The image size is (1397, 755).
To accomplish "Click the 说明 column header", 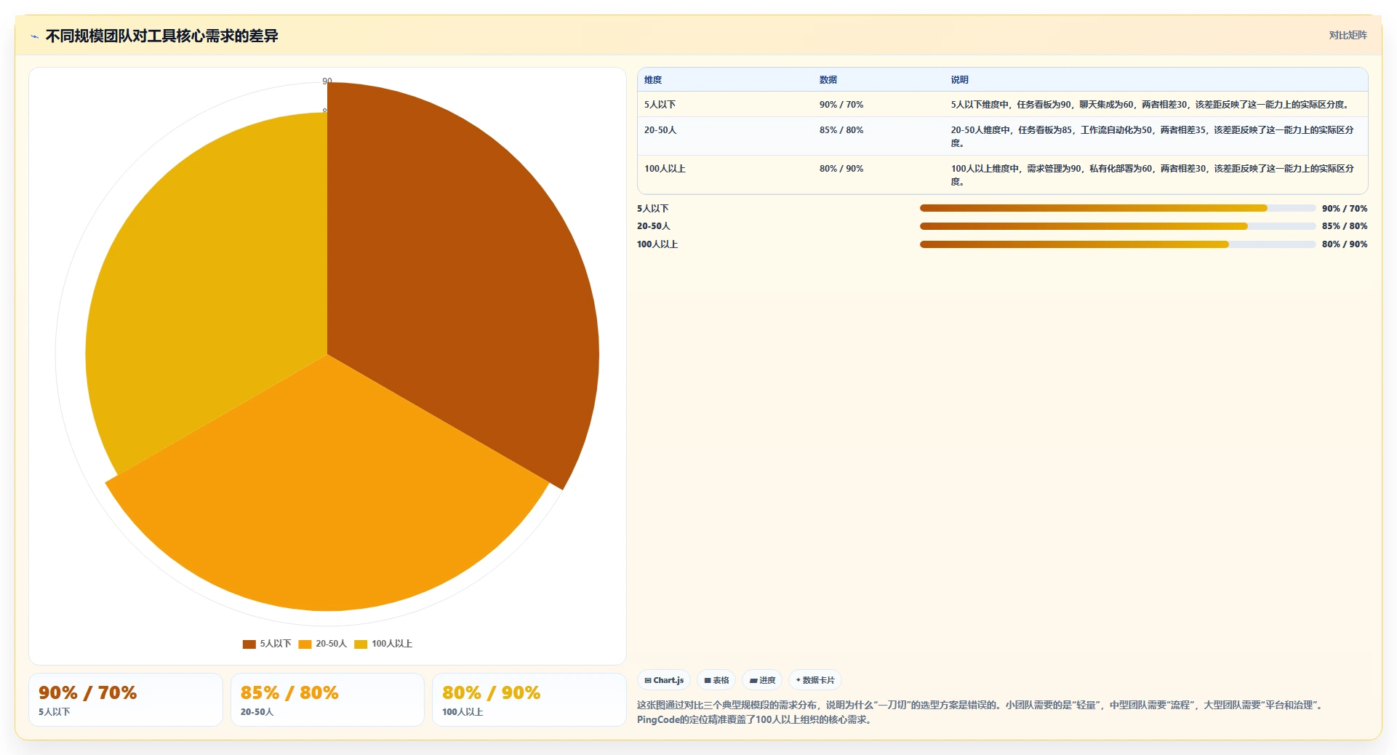I will click(x=960, y=80).
